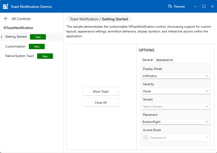Open the Variant selection dropdown
The width and height of the screenshot is (217, 153).
tap(176, 106)
